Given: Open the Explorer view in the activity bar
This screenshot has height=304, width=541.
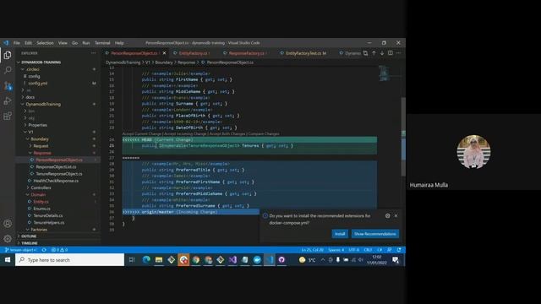Looking at the screenshot, I should pos(8,55).
